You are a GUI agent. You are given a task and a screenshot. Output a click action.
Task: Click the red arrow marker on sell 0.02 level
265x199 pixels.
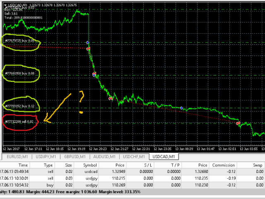pos(238,123)
